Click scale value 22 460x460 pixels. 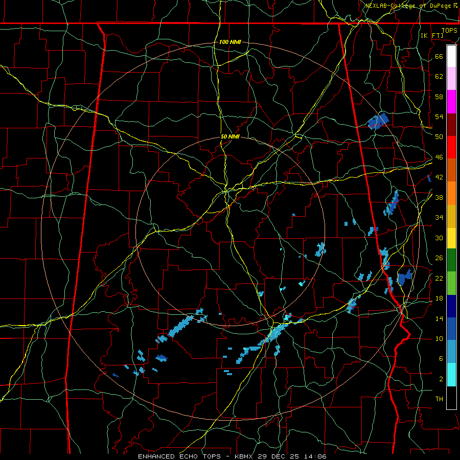click(x=439, y=278)
